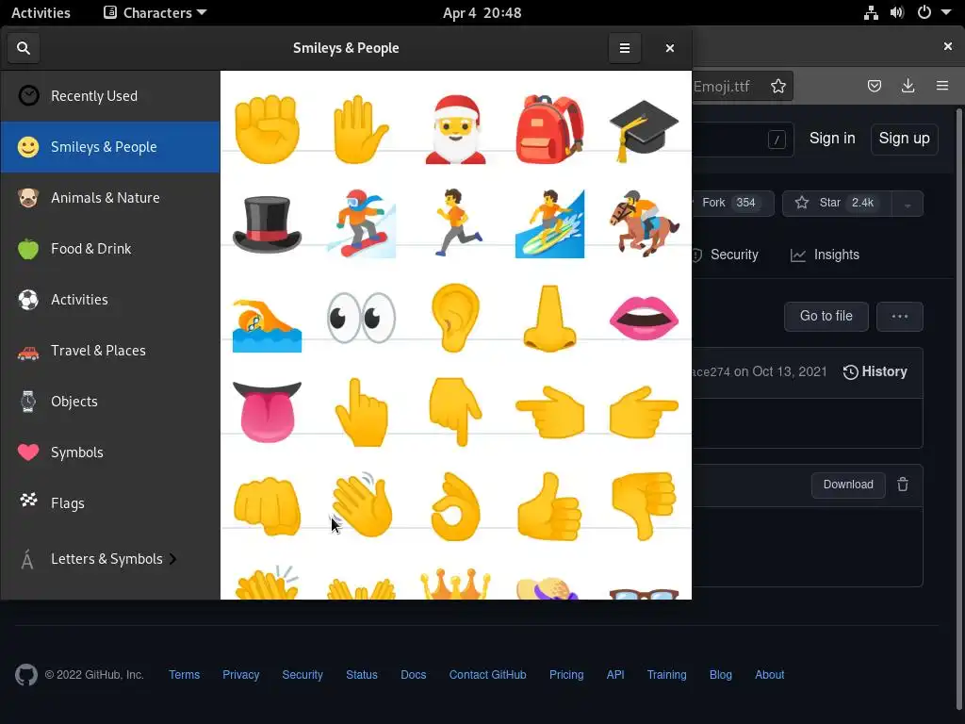Screen dimensions: 965x724
Task: Choose the thumbs up emoji
Action: tap(549, 506)
